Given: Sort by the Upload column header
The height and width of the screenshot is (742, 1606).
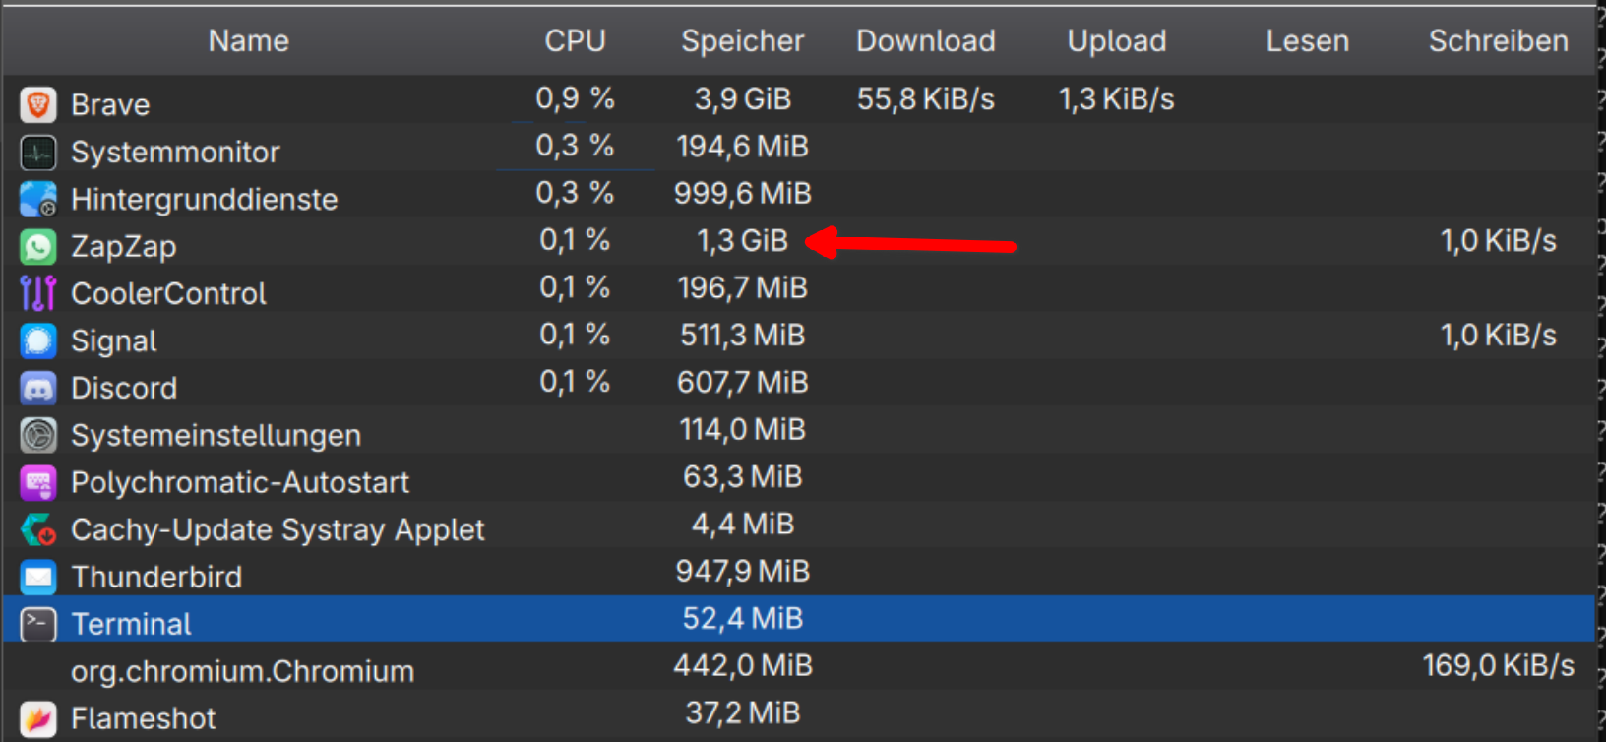Looking at the screenshot, I should [1117, 41].
